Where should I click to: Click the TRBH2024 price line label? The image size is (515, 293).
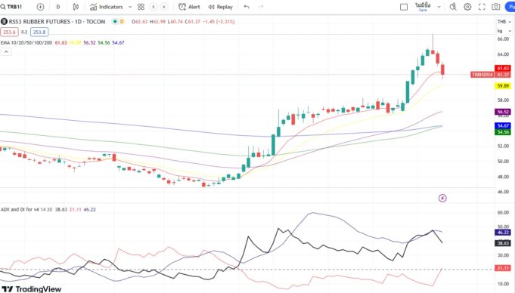(x=482, y=75)
